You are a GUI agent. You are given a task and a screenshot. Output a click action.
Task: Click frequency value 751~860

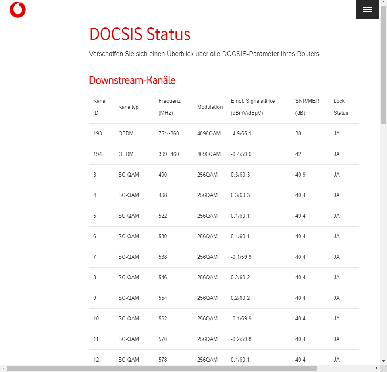[x=169, y=133]
